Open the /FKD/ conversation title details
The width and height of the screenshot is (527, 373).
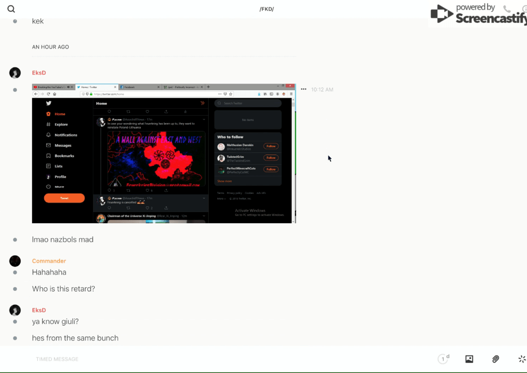click(x=266, y=9)
